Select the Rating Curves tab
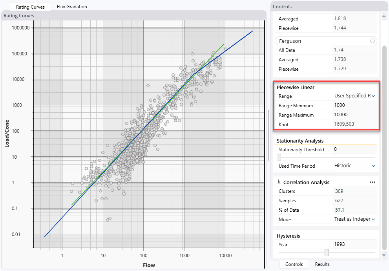The height and width of the screenshot is (271, 389). pyautogui.click(x=30, y=6)
